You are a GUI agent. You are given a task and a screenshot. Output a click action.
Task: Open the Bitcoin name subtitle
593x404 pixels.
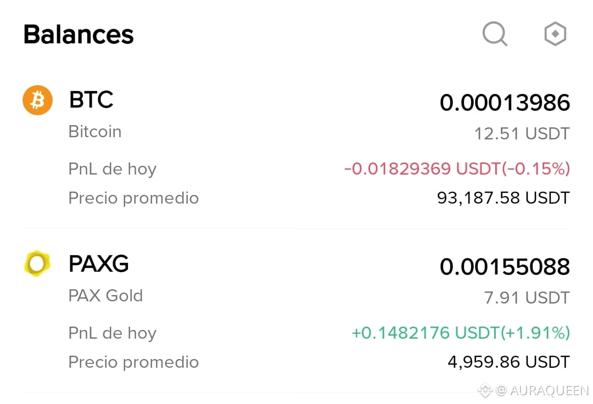pyautogui.click(x=95, y=132)
